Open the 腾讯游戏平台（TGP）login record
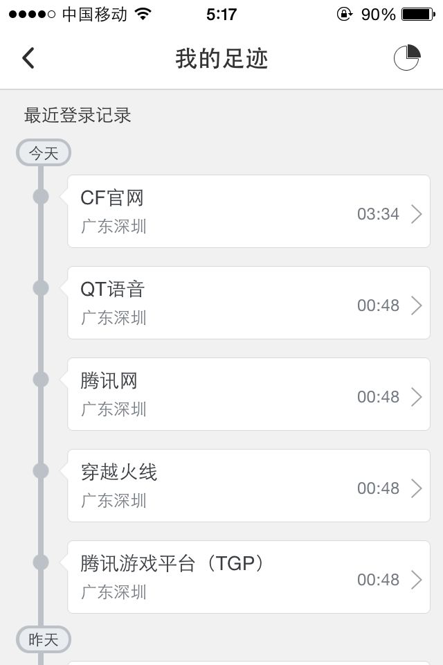Image resolution: width=443 pixels, height=665 pixels. (249, 577)
